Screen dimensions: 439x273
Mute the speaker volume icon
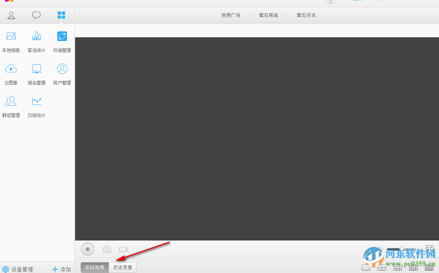tap(380, 249)
